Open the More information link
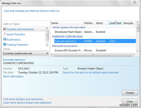The image size is (141, 108). 13,76
